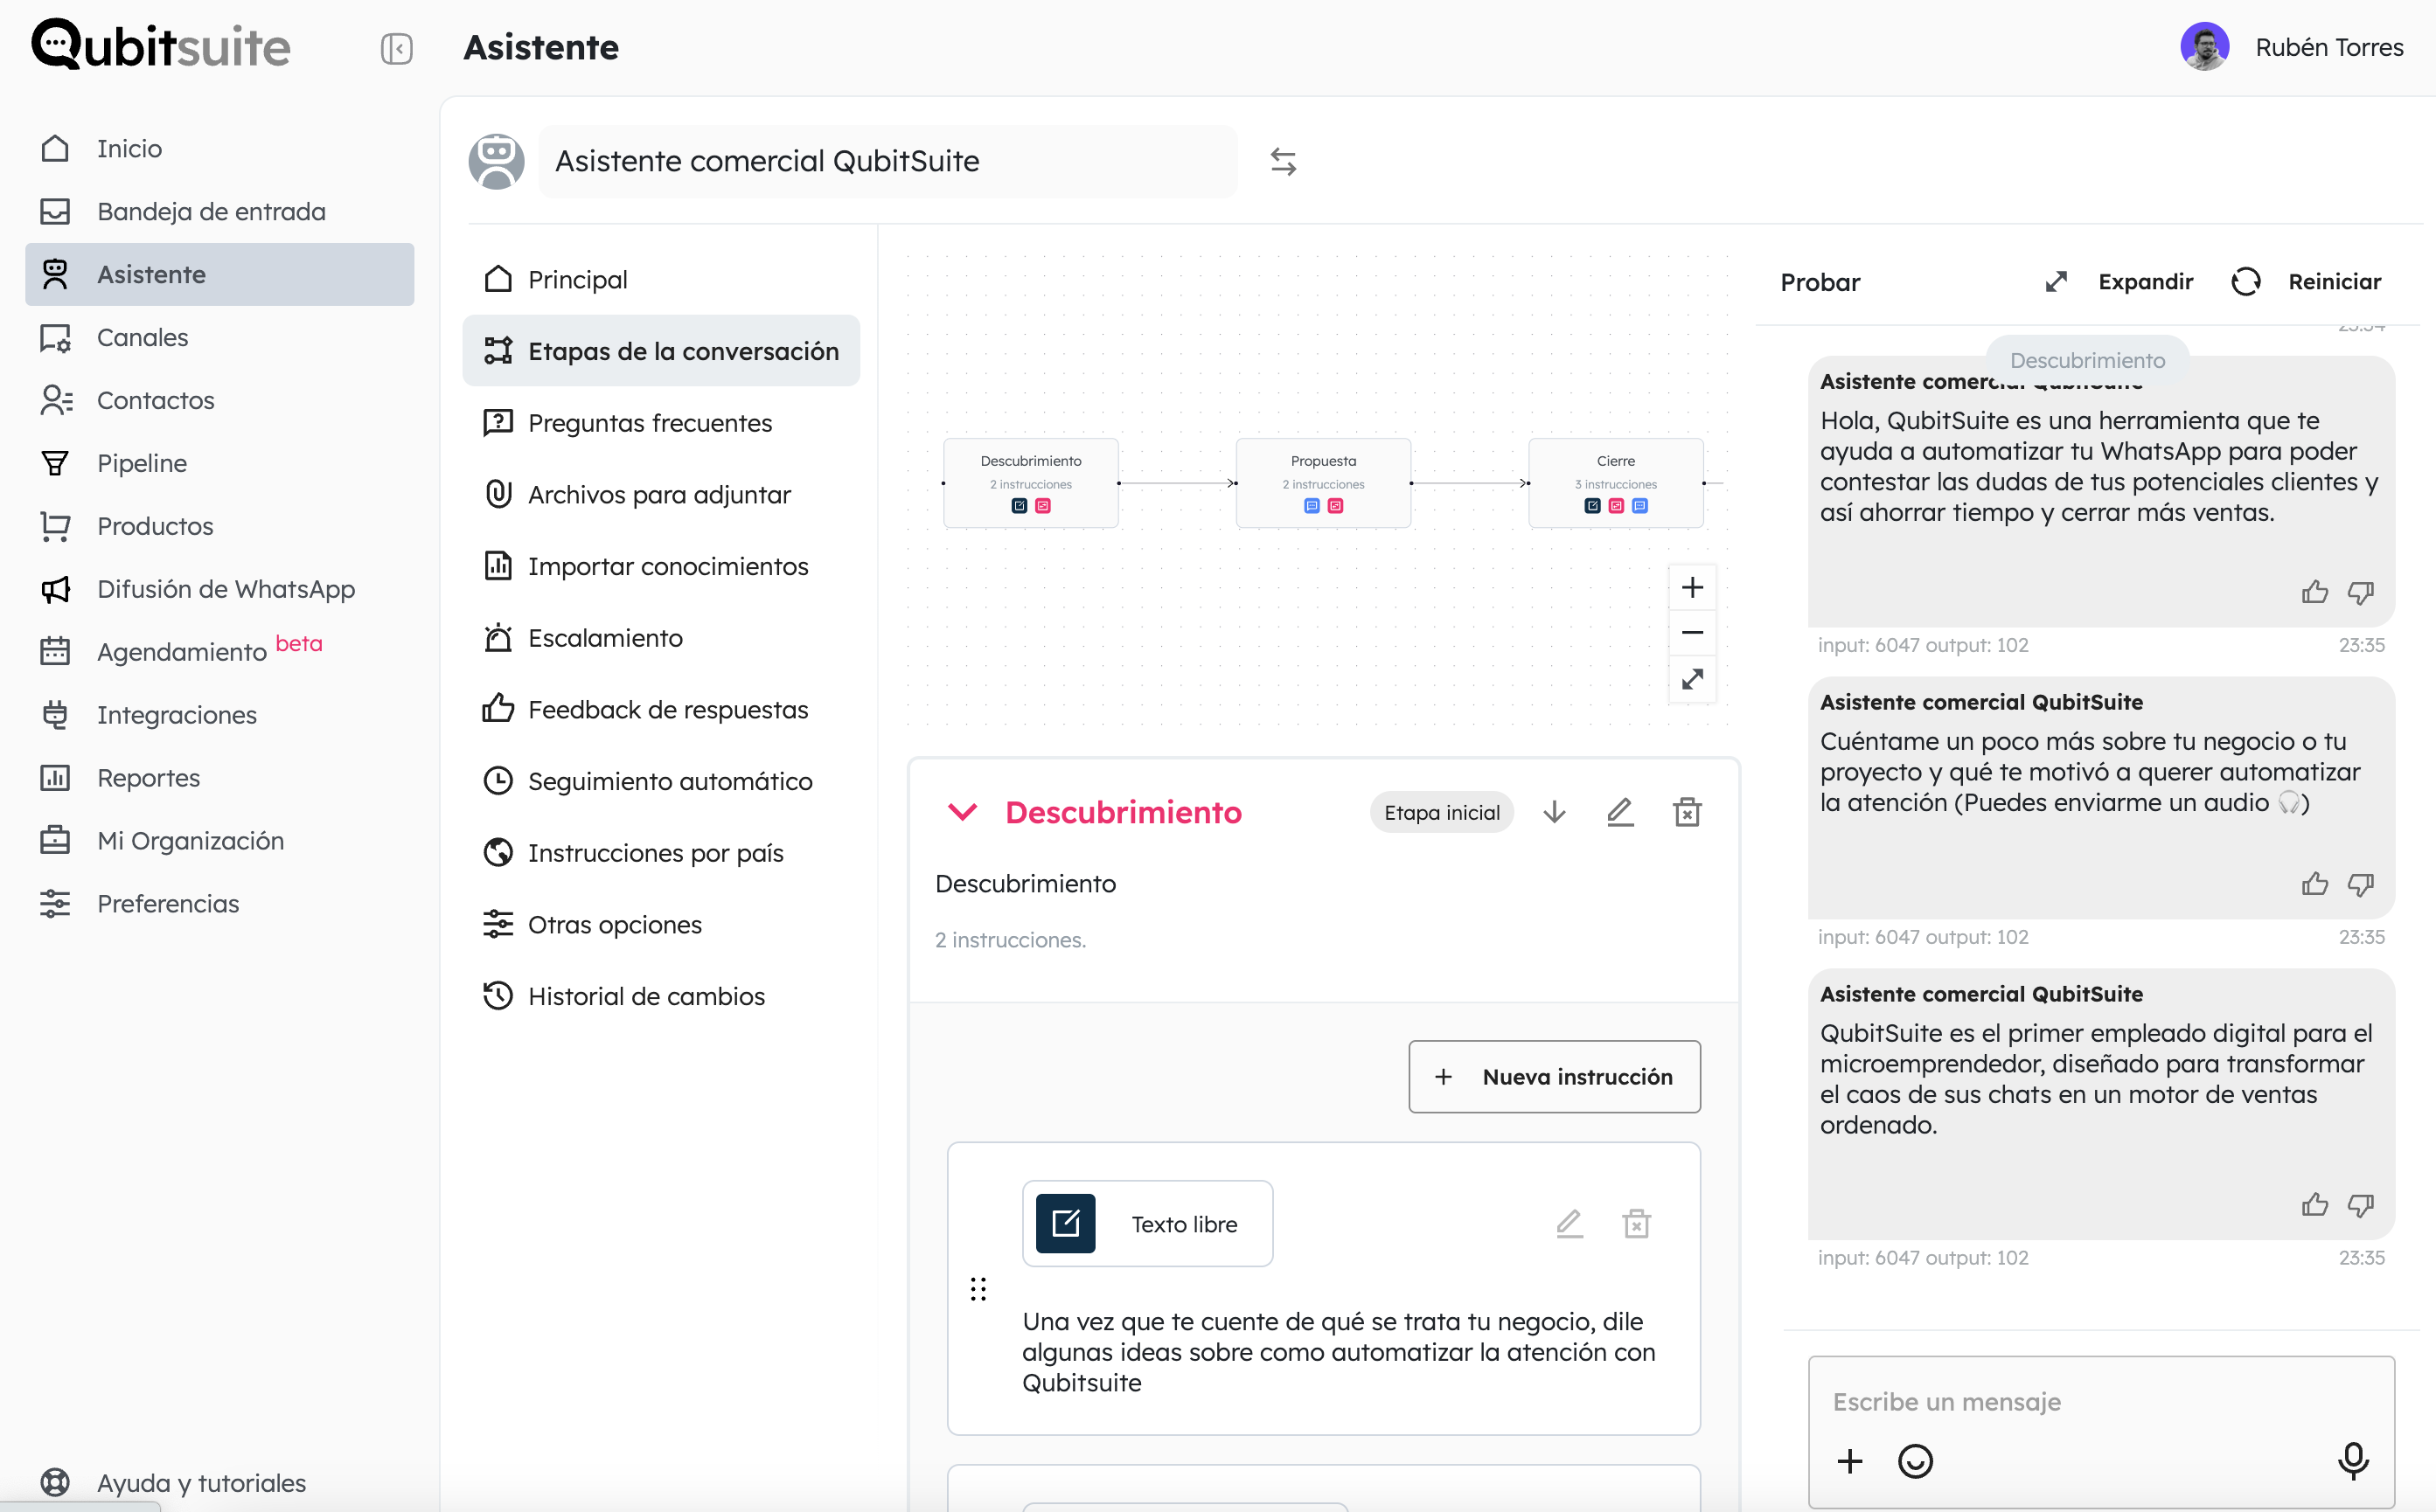Edit the Descubrimiento stage name
2436x1512 pixels.
pyautogui.click(x=1619, y=812)
